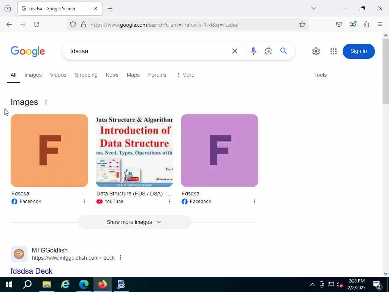Click the Google search box
The width and height of the screenshot is (389, 292).
coord(149,51)
